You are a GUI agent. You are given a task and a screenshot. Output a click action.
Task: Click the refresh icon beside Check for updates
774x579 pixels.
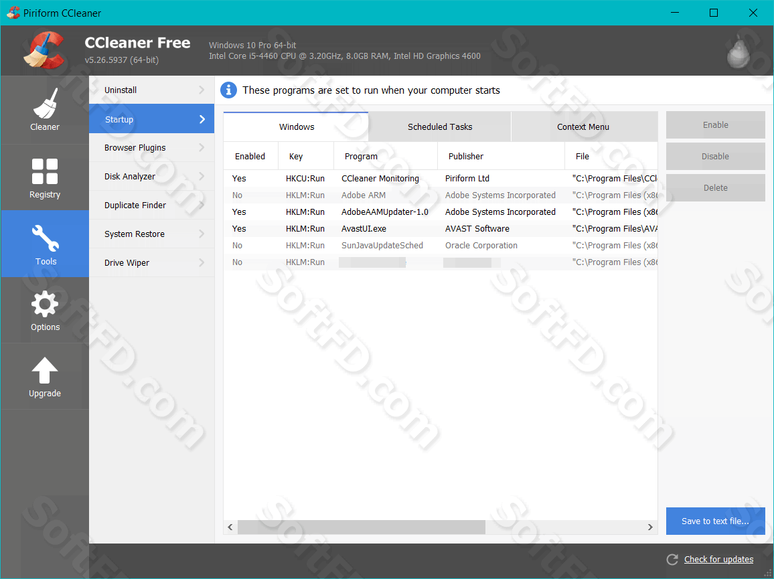click(x=672, y=560)
